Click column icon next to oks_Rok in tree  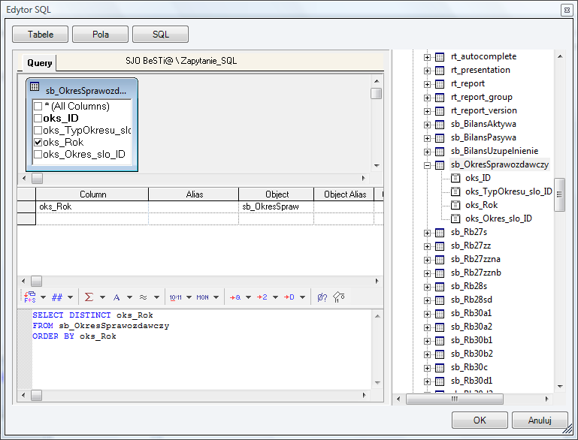pos(455,205)
